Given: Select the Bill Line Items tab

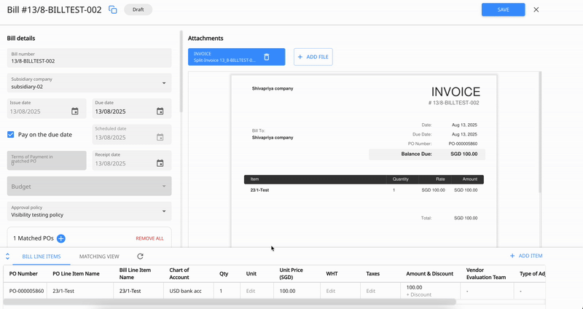Looking at the screenshot, I should [42, 257].
